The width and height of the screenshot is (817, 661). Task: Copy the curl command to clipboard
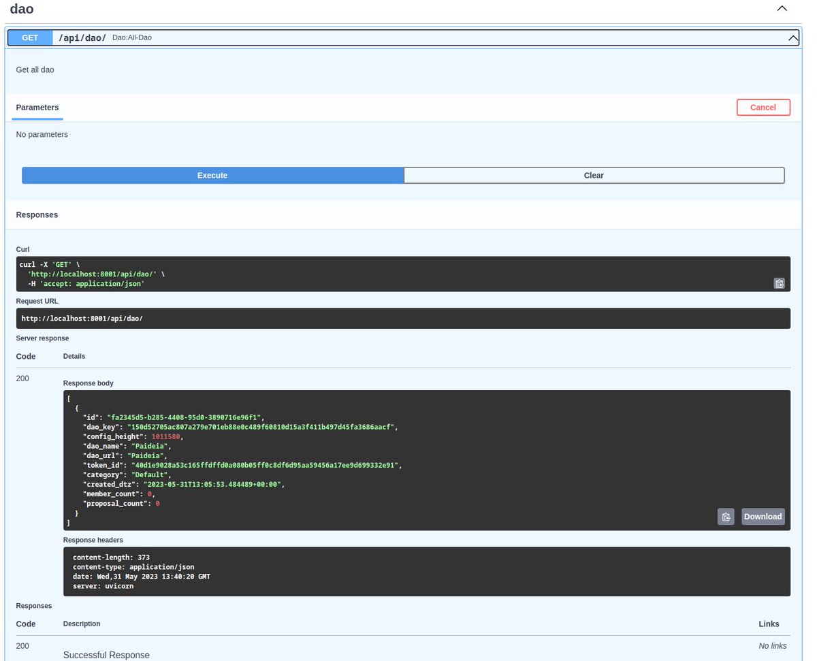[x=779, y=283]
